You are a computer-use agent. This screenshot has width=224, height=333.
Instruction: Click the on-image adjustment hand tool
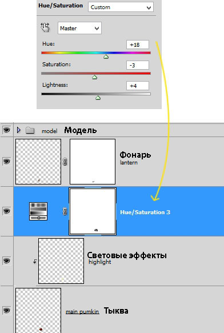pos(45,27)
